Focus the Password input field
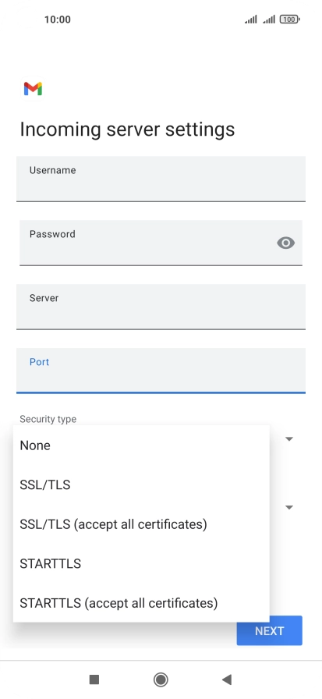The height and width of the screenshot is (699, 322). 161,243
